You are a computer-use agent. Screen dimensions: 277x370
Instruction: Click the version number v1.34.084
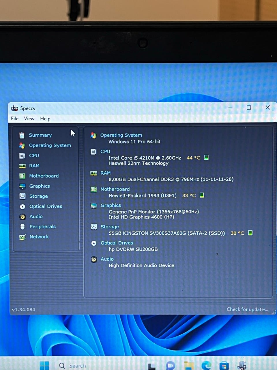[x=24, y=310]
